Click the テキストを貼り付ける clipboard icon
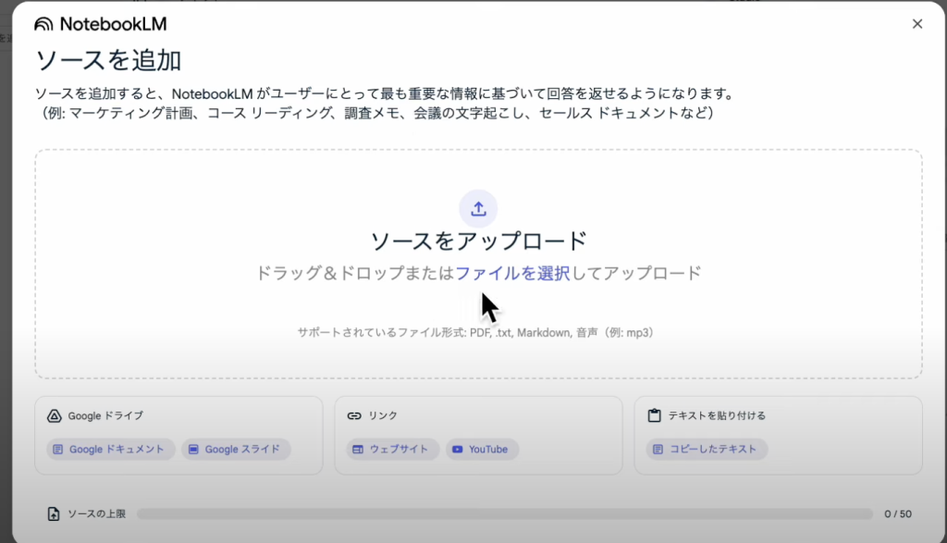Screen dimensions: 947x543 point(654,415)
